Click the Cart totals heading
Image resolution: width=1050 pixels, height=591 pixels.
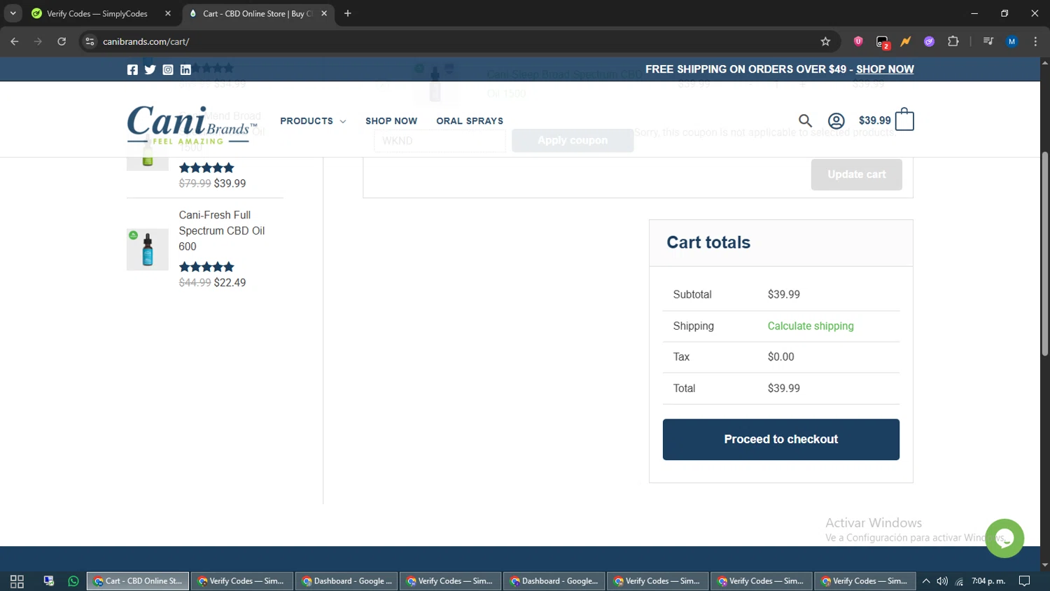[708, 242]
